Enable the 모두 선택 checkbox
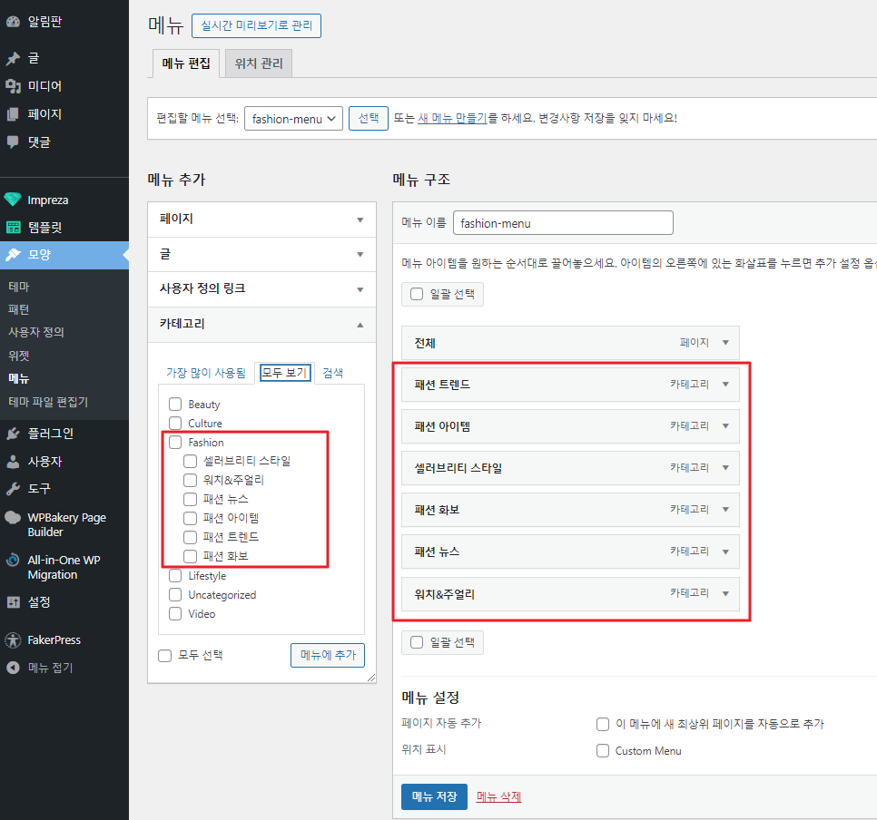 (x=164, y=655)
